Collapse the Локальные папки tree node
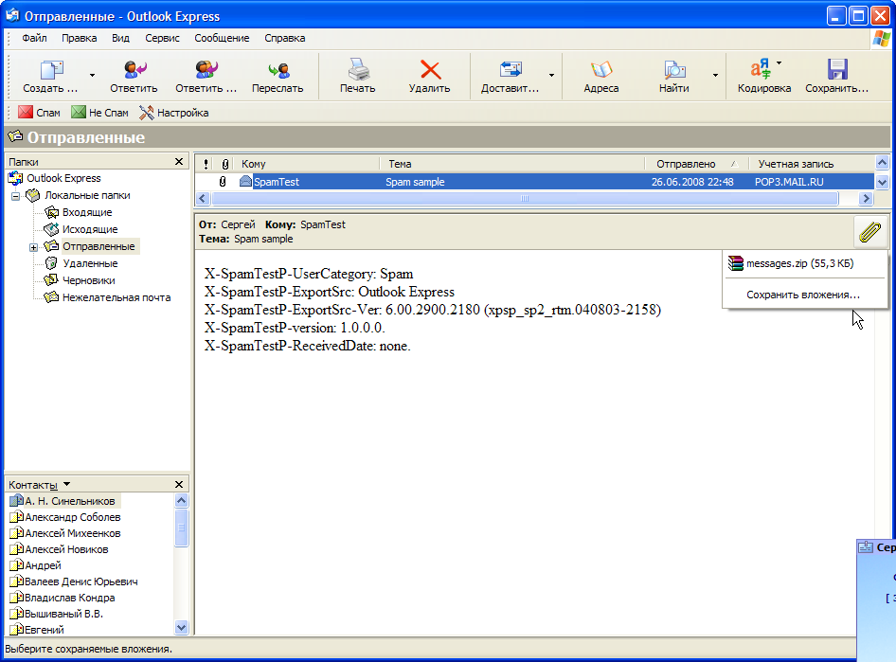Screen dimensions: 896x662 (16, 196)
